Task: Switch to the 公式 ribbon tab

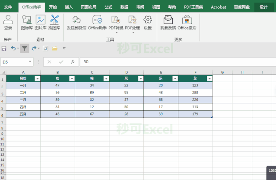Action: click(108, 7)
